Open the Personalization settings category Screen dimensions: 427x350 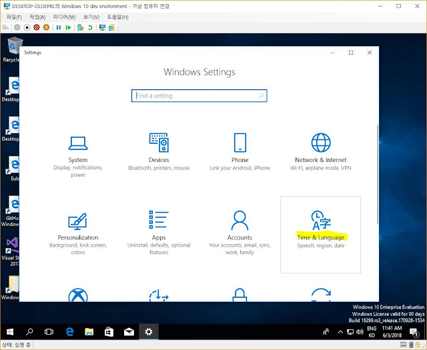(x=78, y=234)
